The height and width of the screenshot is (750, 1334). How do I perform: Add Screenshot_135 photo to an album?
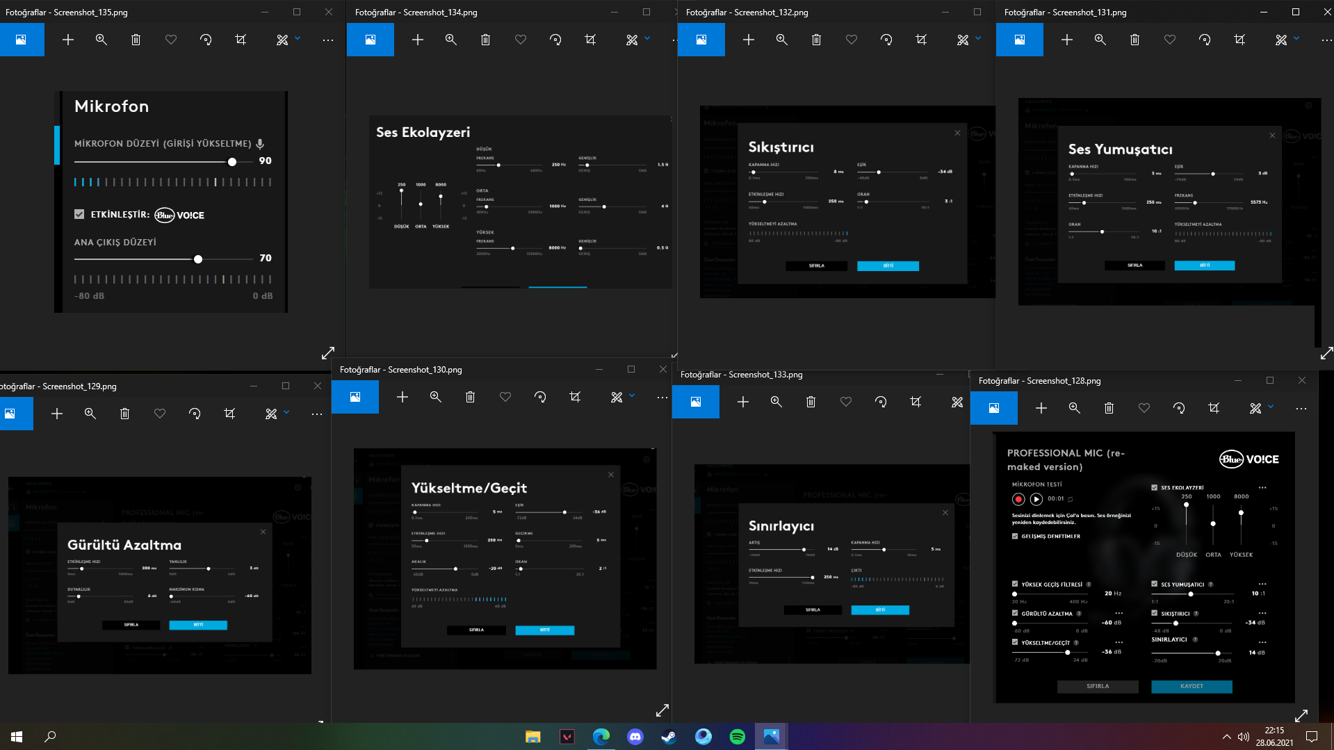point(68,40)
